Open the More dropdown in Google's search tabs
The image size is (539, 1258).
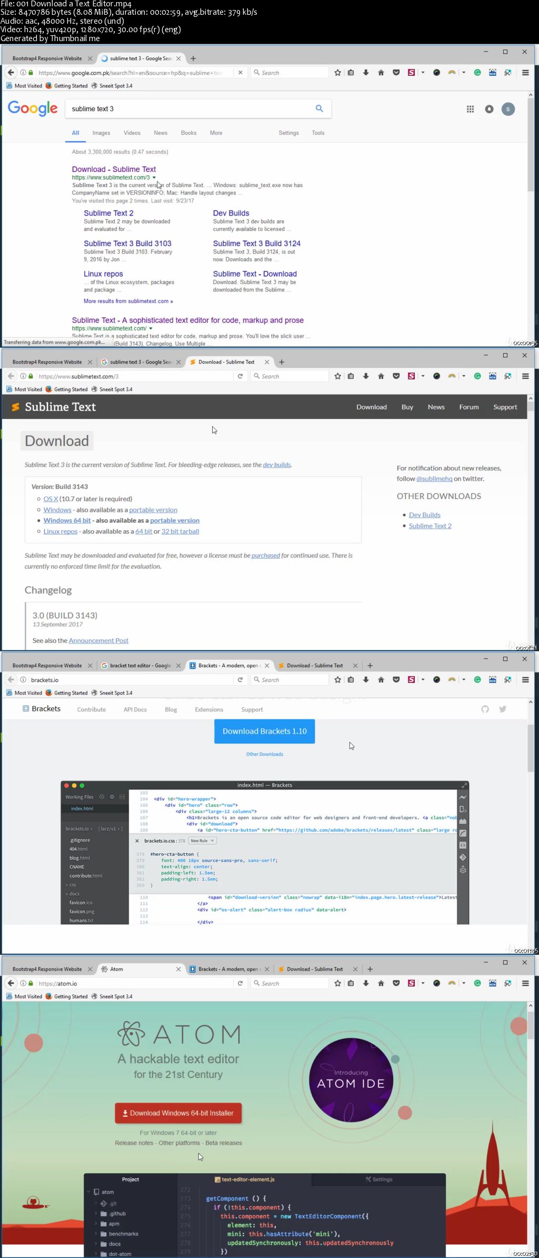click(x=216, y=133)
